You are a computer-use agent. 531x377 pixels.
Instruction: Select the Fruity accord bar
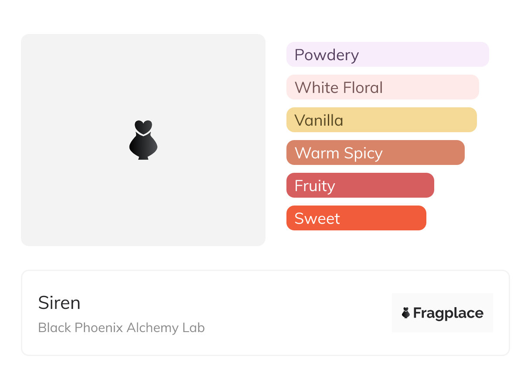point(360,185)
